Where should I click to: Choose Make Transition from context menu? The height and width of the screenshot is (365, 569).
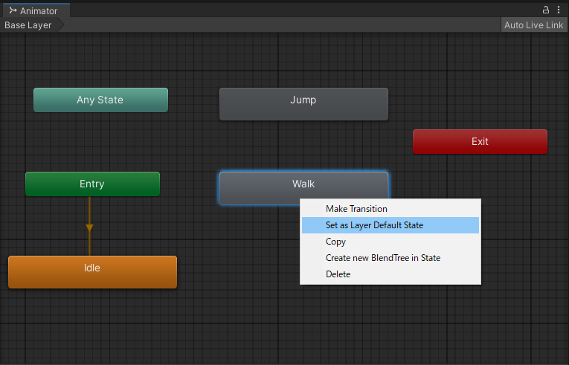(x=390, y=209)
